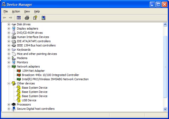Collapse the Network adapters node
Viewport: 169px width, 119px height.
pos(9,66)
